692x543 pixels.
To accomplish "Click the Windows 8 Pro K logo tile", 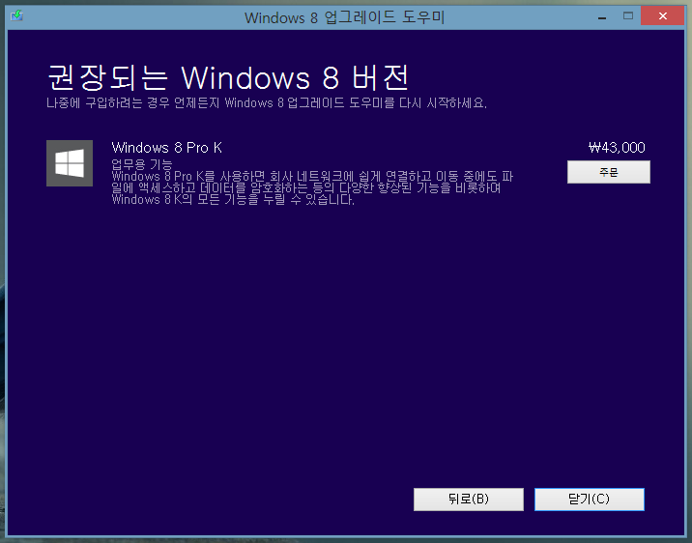I will pyautogui.click(x=70, y=163).
